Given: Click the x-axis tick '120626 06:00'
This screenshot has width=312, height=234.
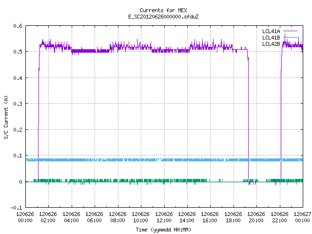Looking at the screenshot, I should click(x=94, y=217).
